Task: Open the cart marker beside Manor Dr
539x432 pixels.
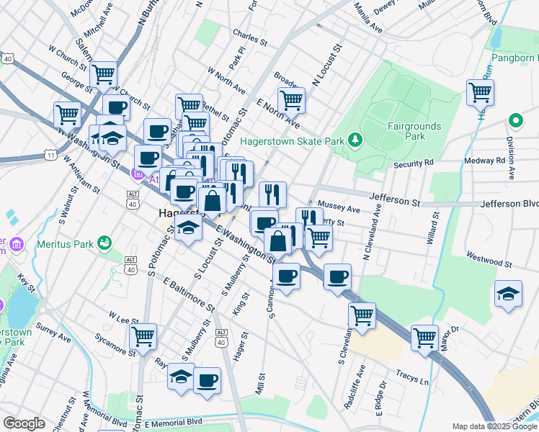Action: tap(424, 339)
